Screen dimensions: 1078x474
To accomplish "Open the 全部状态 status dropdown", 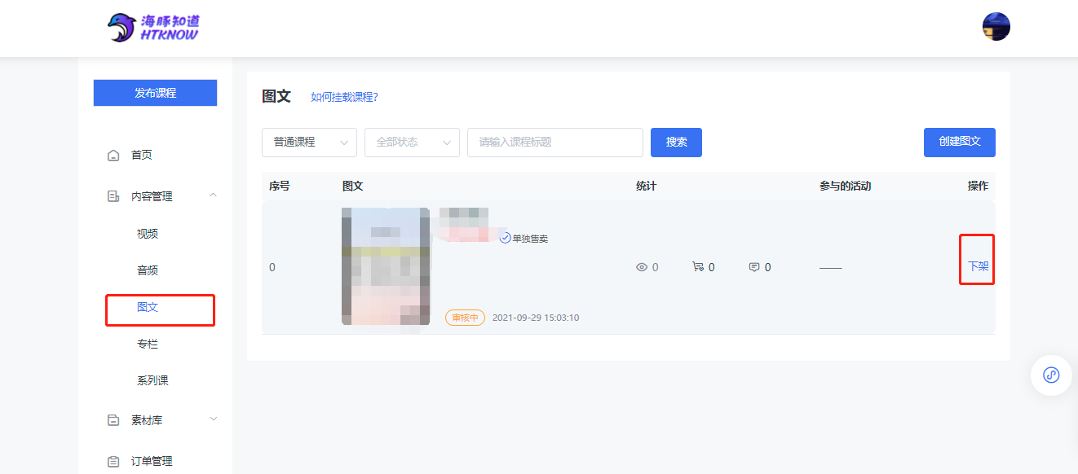I will [x=412, y=143].
